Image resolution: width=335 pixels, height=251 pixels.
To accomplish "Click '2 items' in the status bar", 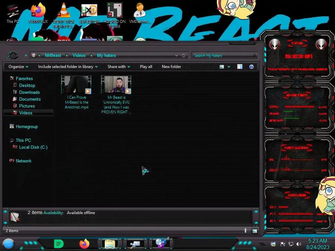I will [12, 231].
